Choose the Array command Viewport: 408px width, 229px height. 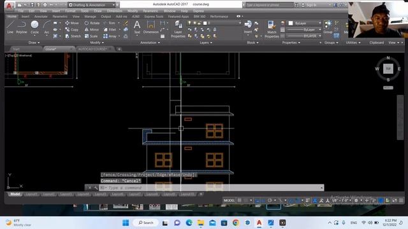click(110, 36)
